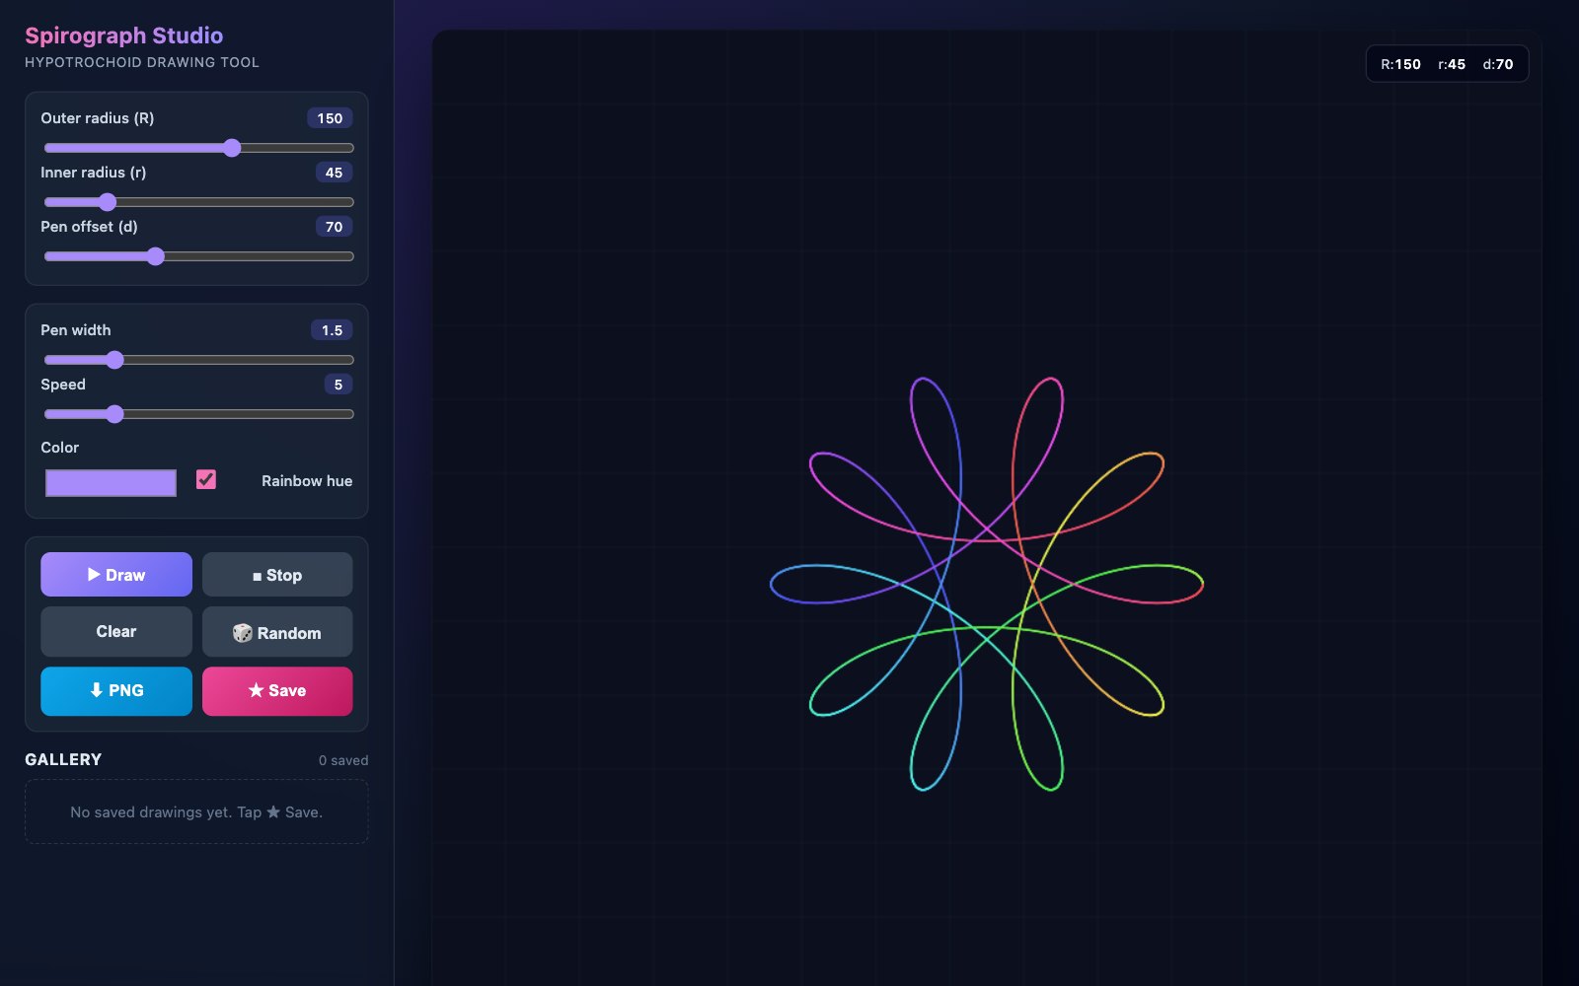Click the Speed label

tap(63, 385)
